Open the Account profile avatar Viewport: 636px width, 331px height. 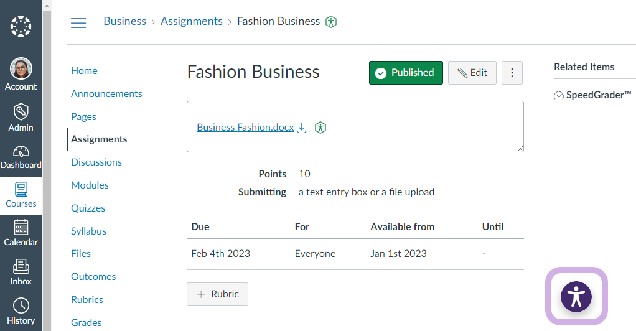(x=21, y=68)
